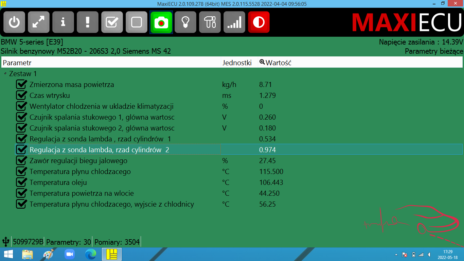
Task: Click the oil temperature value 106.443
Action: point(271,182)
